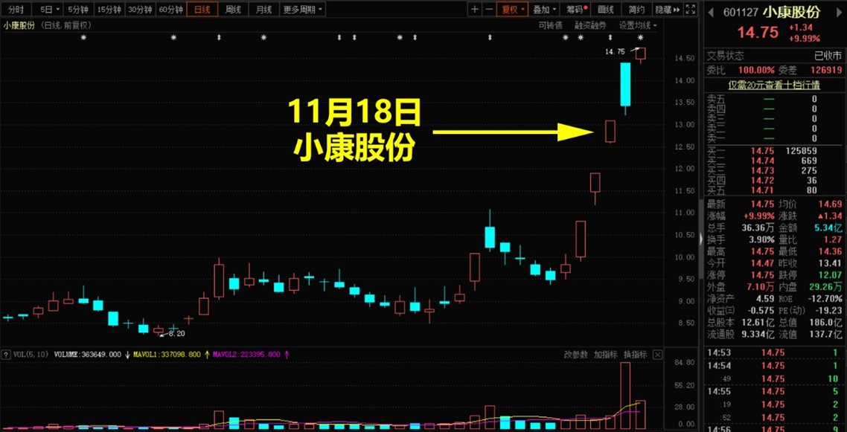The width and height of the screenshot is (847, 432).
Task: Toggle fullscreen chart icon
Action: (x=690, y=9)
